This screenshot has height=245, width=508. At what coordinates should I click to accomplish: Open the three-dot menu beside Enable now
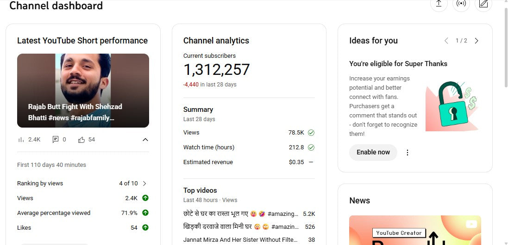coord(408,153)
